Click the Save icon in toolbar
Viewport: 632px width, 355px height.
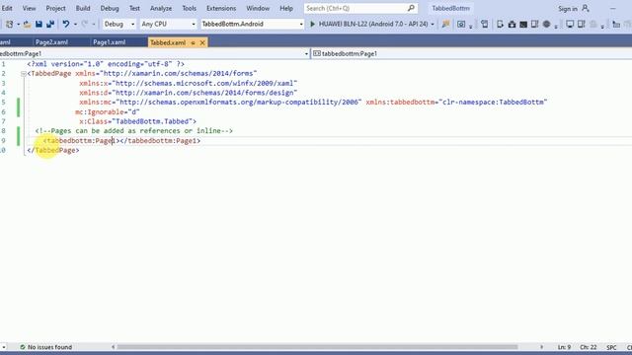[39, 24]
